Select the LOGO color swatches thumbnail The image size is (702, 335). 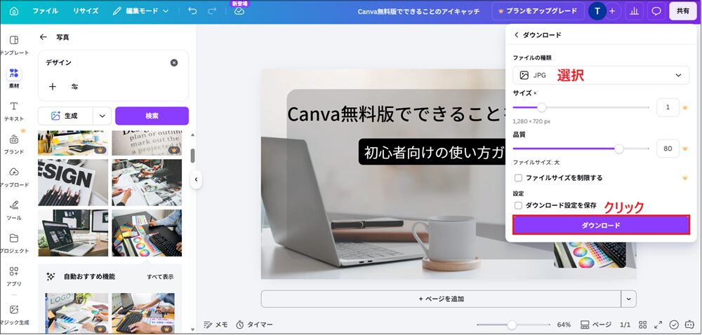[77, 313]
